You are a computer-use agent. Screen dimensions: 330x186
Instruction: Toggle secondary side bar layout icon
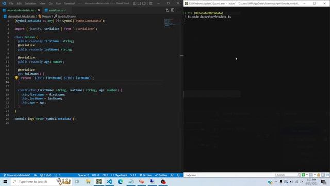[144, 4]
